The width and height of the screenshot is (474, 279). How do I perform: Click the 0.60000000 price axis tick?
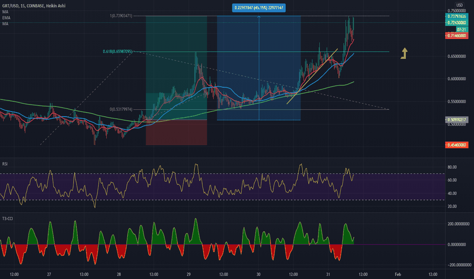457,79
